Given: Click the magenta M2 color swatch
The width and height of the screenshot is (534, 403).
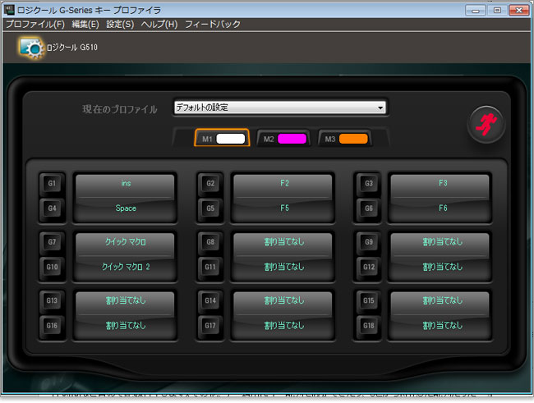Looking at the screenshot, I should coord(292,139).
